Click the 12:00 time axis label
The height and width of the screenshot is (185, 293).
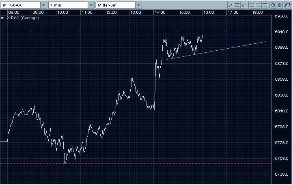[111, 12]
